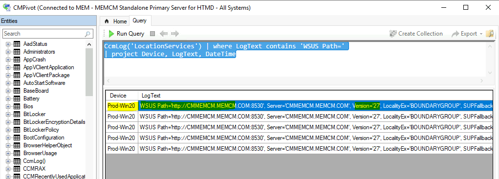Click the Create Collection button label
This screenshot has height=179, width=499.
[x=420, y=34]
